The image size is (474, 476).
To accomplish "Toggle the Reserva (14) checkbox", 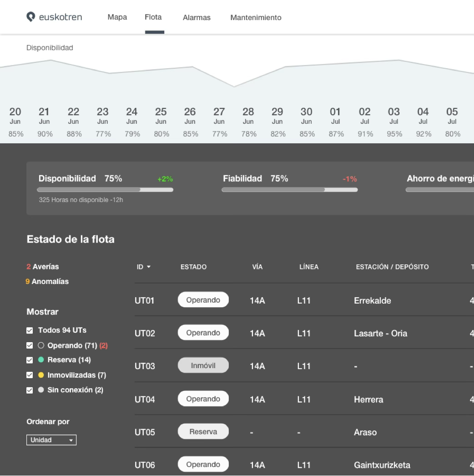I will point(30,360).
